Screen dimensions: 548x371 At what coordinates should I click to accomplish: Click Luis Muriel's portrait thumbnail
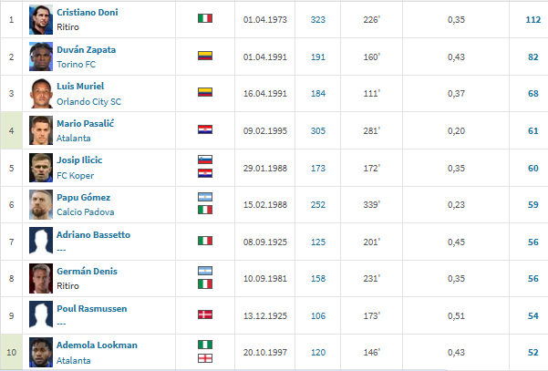40,93
